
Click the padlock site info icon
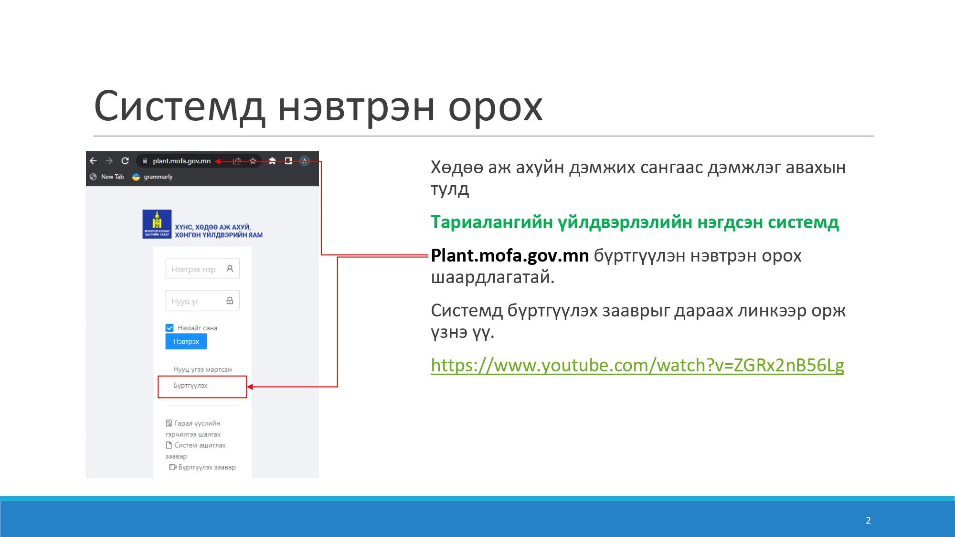click(145, 161)
